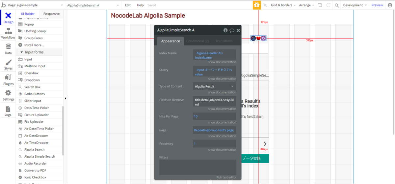Click the green データ登録 button on canvas
Image resolution: width=395 pixels, height=184 pixels.
coord(255,158)
